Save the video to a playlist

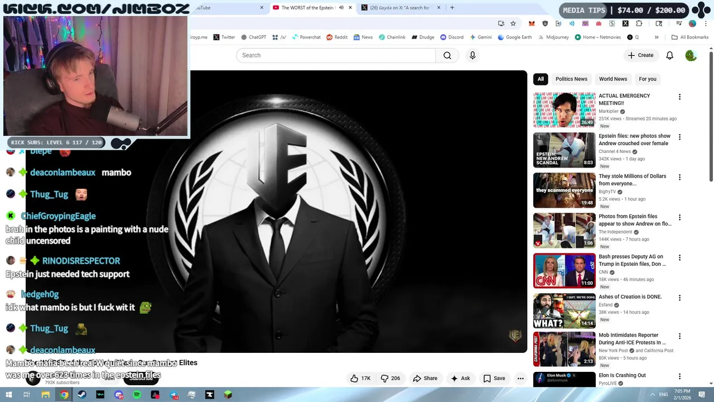click(494, 378)
